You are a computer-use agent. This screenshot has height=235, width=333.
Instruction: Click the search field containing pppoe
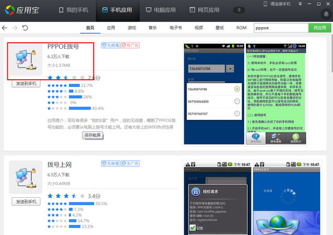pos(281,28)
